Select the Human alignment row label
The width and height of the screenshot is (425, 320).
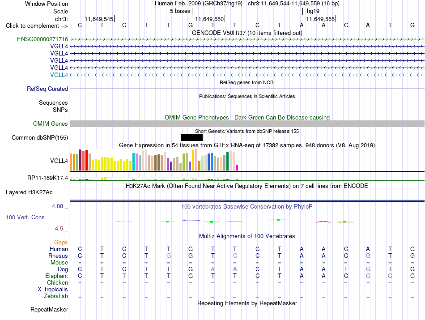click(x=59, y=249)
